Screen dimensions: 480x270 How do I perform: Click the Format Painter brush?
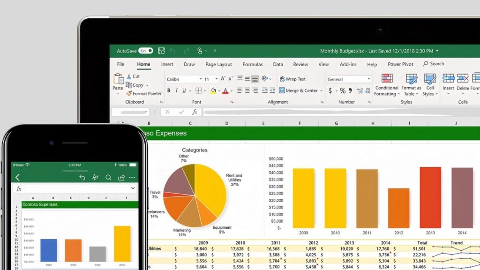(129, 93)
